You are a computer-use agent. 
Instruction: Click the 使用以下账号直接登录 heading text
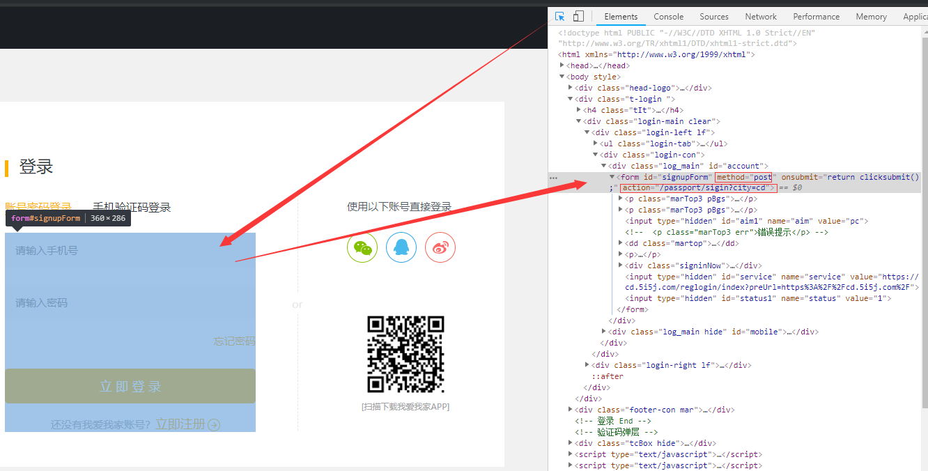point(399,206)
